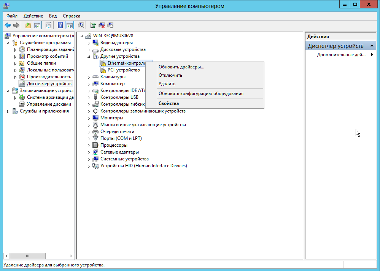Expand the Сетевые адаптеры node
Viewport: 380px width, 271px height.
pos(89,152)
